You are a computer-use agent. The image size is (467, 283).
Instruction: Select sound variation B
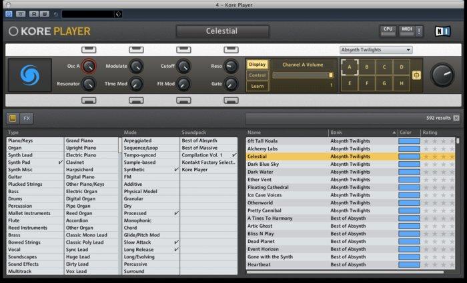(x=367, y=67)
